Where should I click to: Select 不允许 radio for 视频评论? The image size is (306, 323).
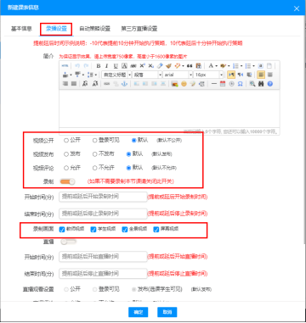click(x=95, y=168)
